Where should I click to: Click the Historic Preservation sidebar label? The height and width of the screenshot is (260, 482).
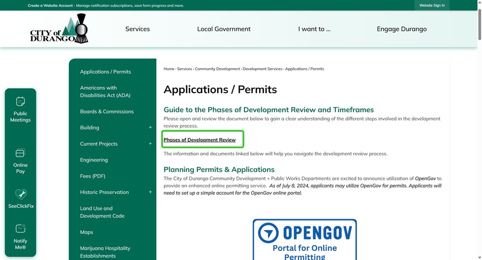pos(104,192)
